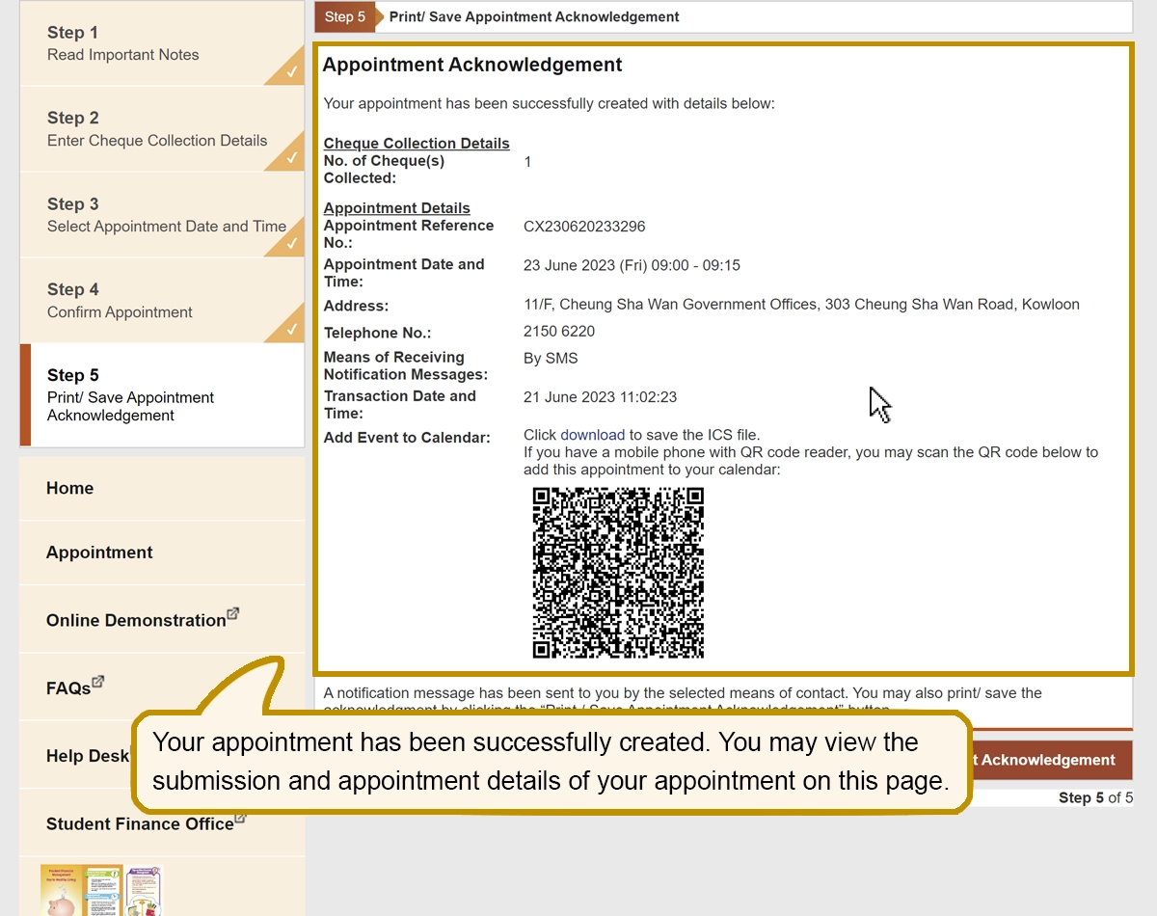Select Step 5 Print/ Save Appointment Acknowledgement

(162, 395)
